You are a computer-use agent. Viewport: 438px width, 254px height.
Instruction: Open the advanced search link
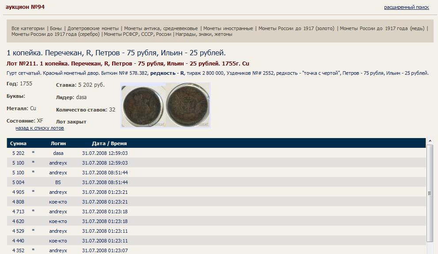[406, 8]
